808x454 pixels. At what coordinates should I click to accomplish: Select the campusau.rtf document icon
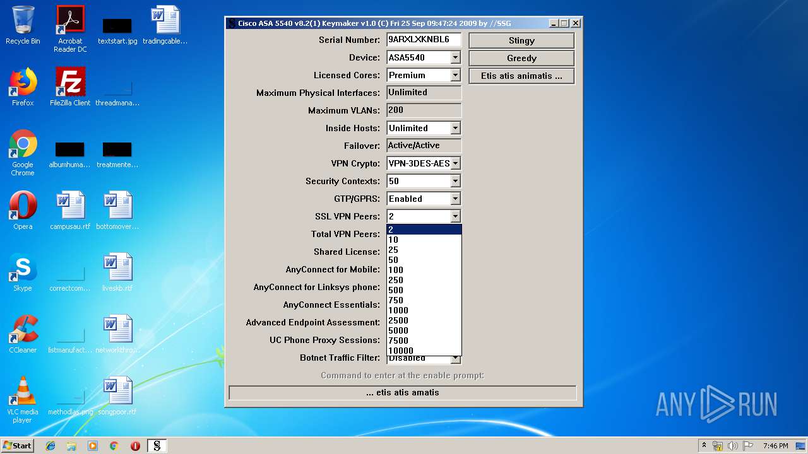coord(70,211)
